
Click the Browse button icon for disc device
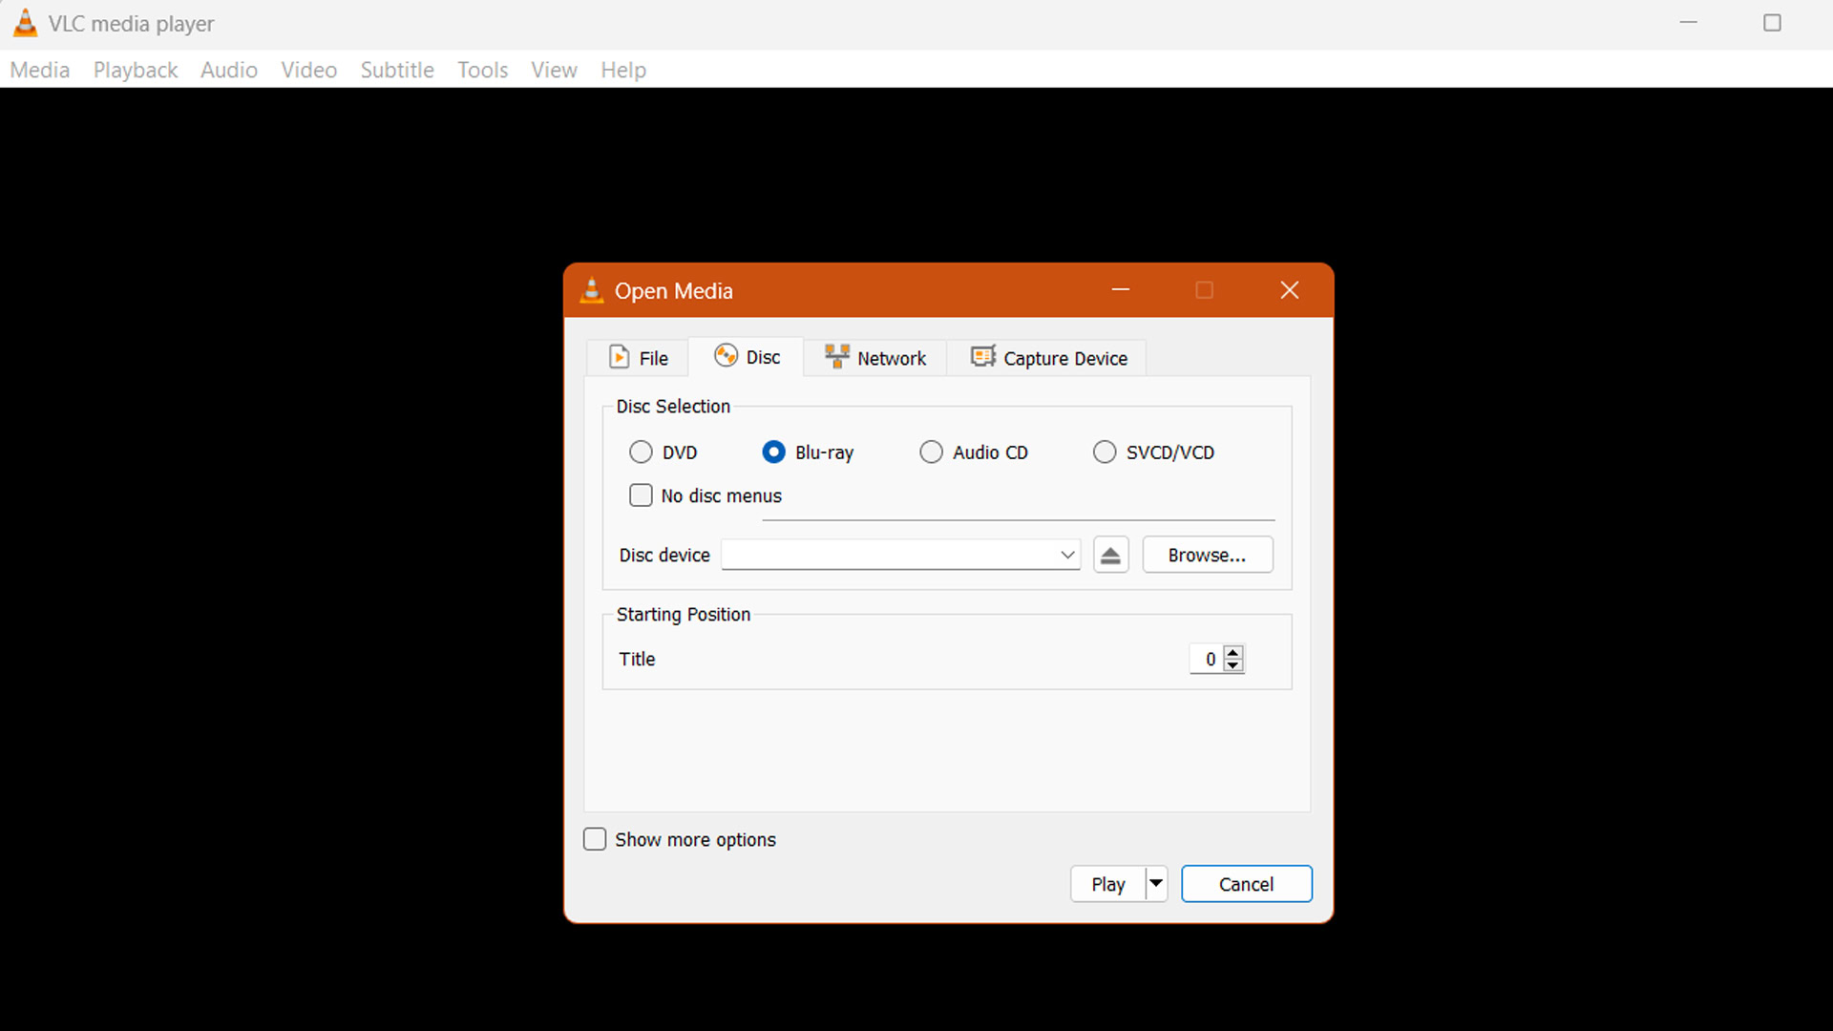[1205, 556]
